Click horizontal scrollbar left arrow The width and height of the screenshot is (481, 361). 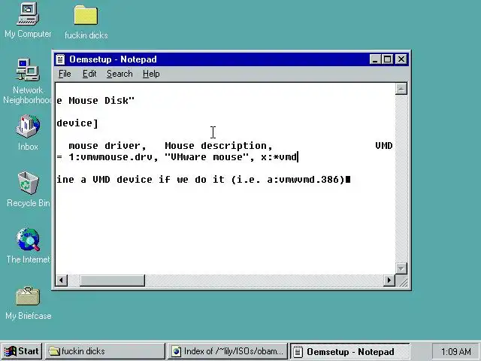[62, 281]
